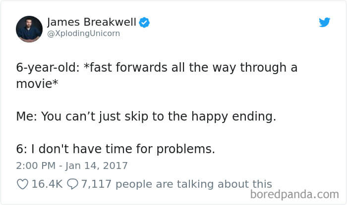This screenshot has width=347, height=205.
Task: Open the 7,117 reply count number
Action: point(96,184)
